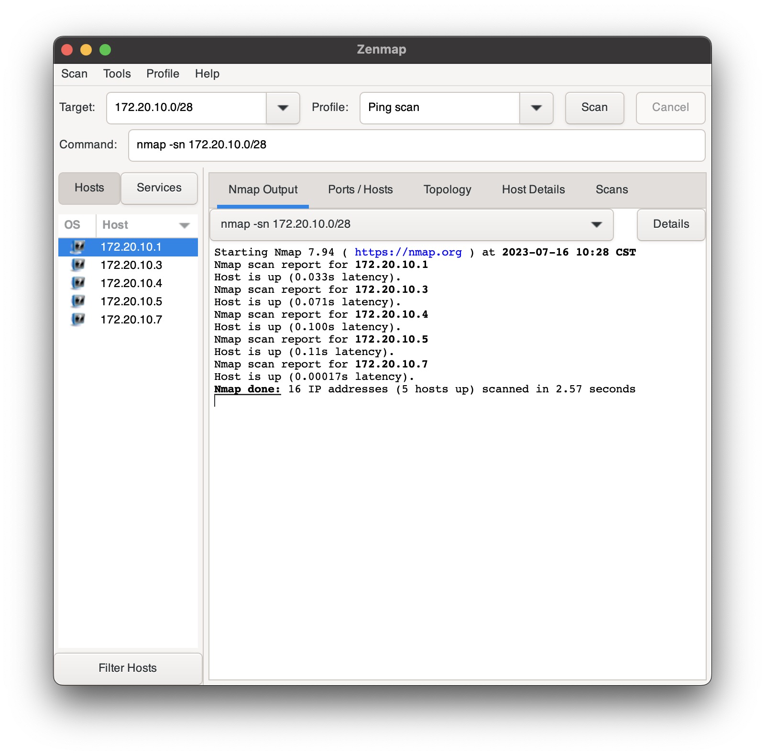Maximize the Zenmap window
765x756 pixels.
tap(105, 50)
